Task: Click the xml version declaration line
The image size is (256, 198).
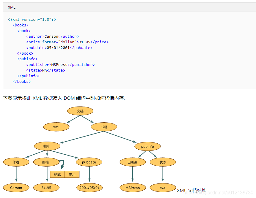Action: (x=32, y=20)
